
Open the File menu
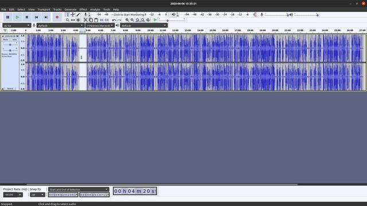(4, 10)
